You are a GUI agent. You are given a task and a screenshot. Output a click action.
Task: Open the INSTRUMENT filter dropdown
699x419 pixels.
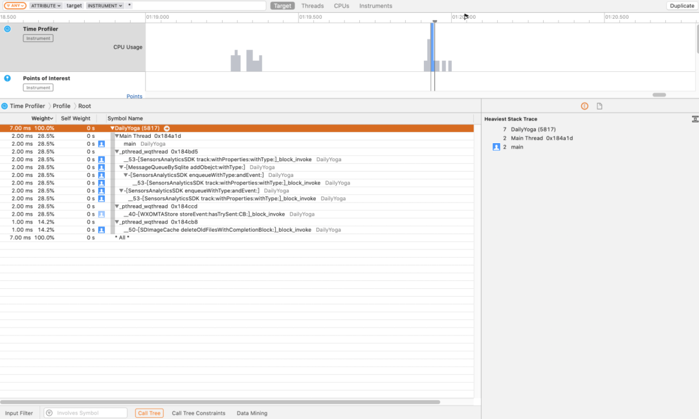tap(104, 6)
